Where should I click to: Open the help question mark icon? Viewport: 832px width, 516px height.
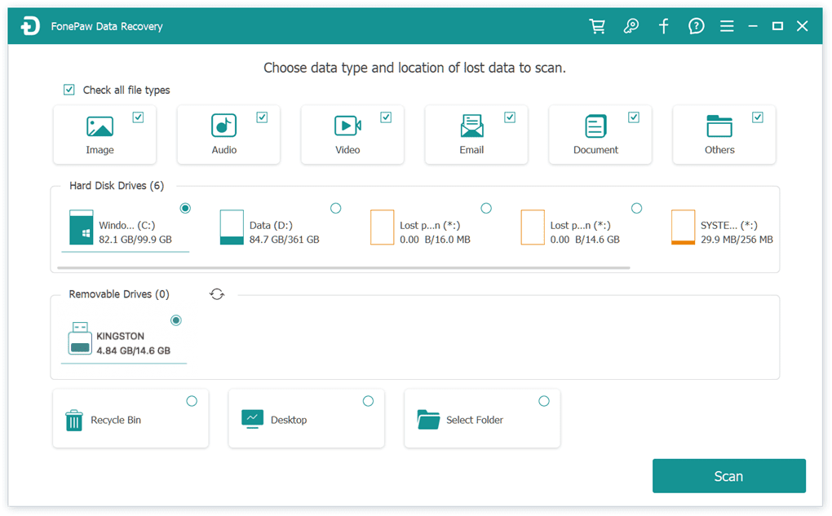(696, 25)
